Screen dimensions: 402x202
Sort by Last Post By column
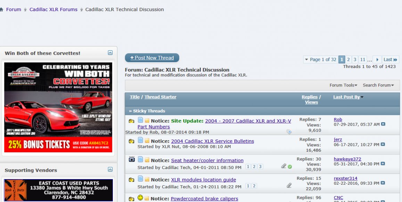coord(346,97)
